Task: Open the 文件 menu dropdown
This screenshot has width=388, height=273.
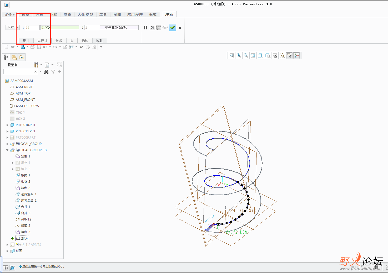Action: tap(9, 15)
